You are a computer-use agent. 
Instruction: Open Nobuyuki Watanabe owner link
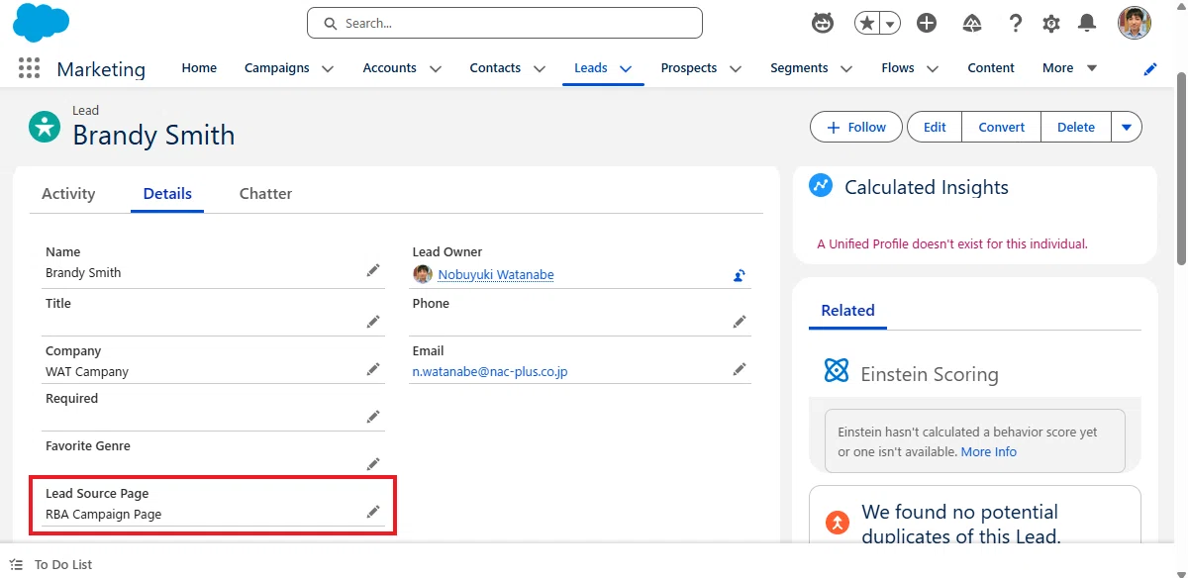click(x=496, y=275)
